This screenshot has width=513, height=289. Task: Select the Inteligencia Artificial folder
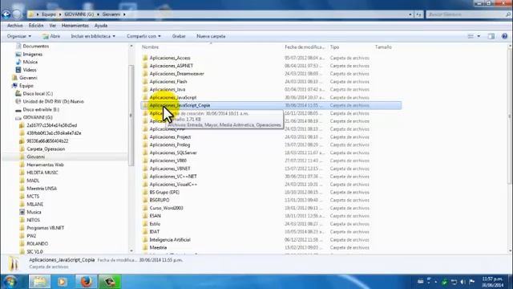point(170,240)
